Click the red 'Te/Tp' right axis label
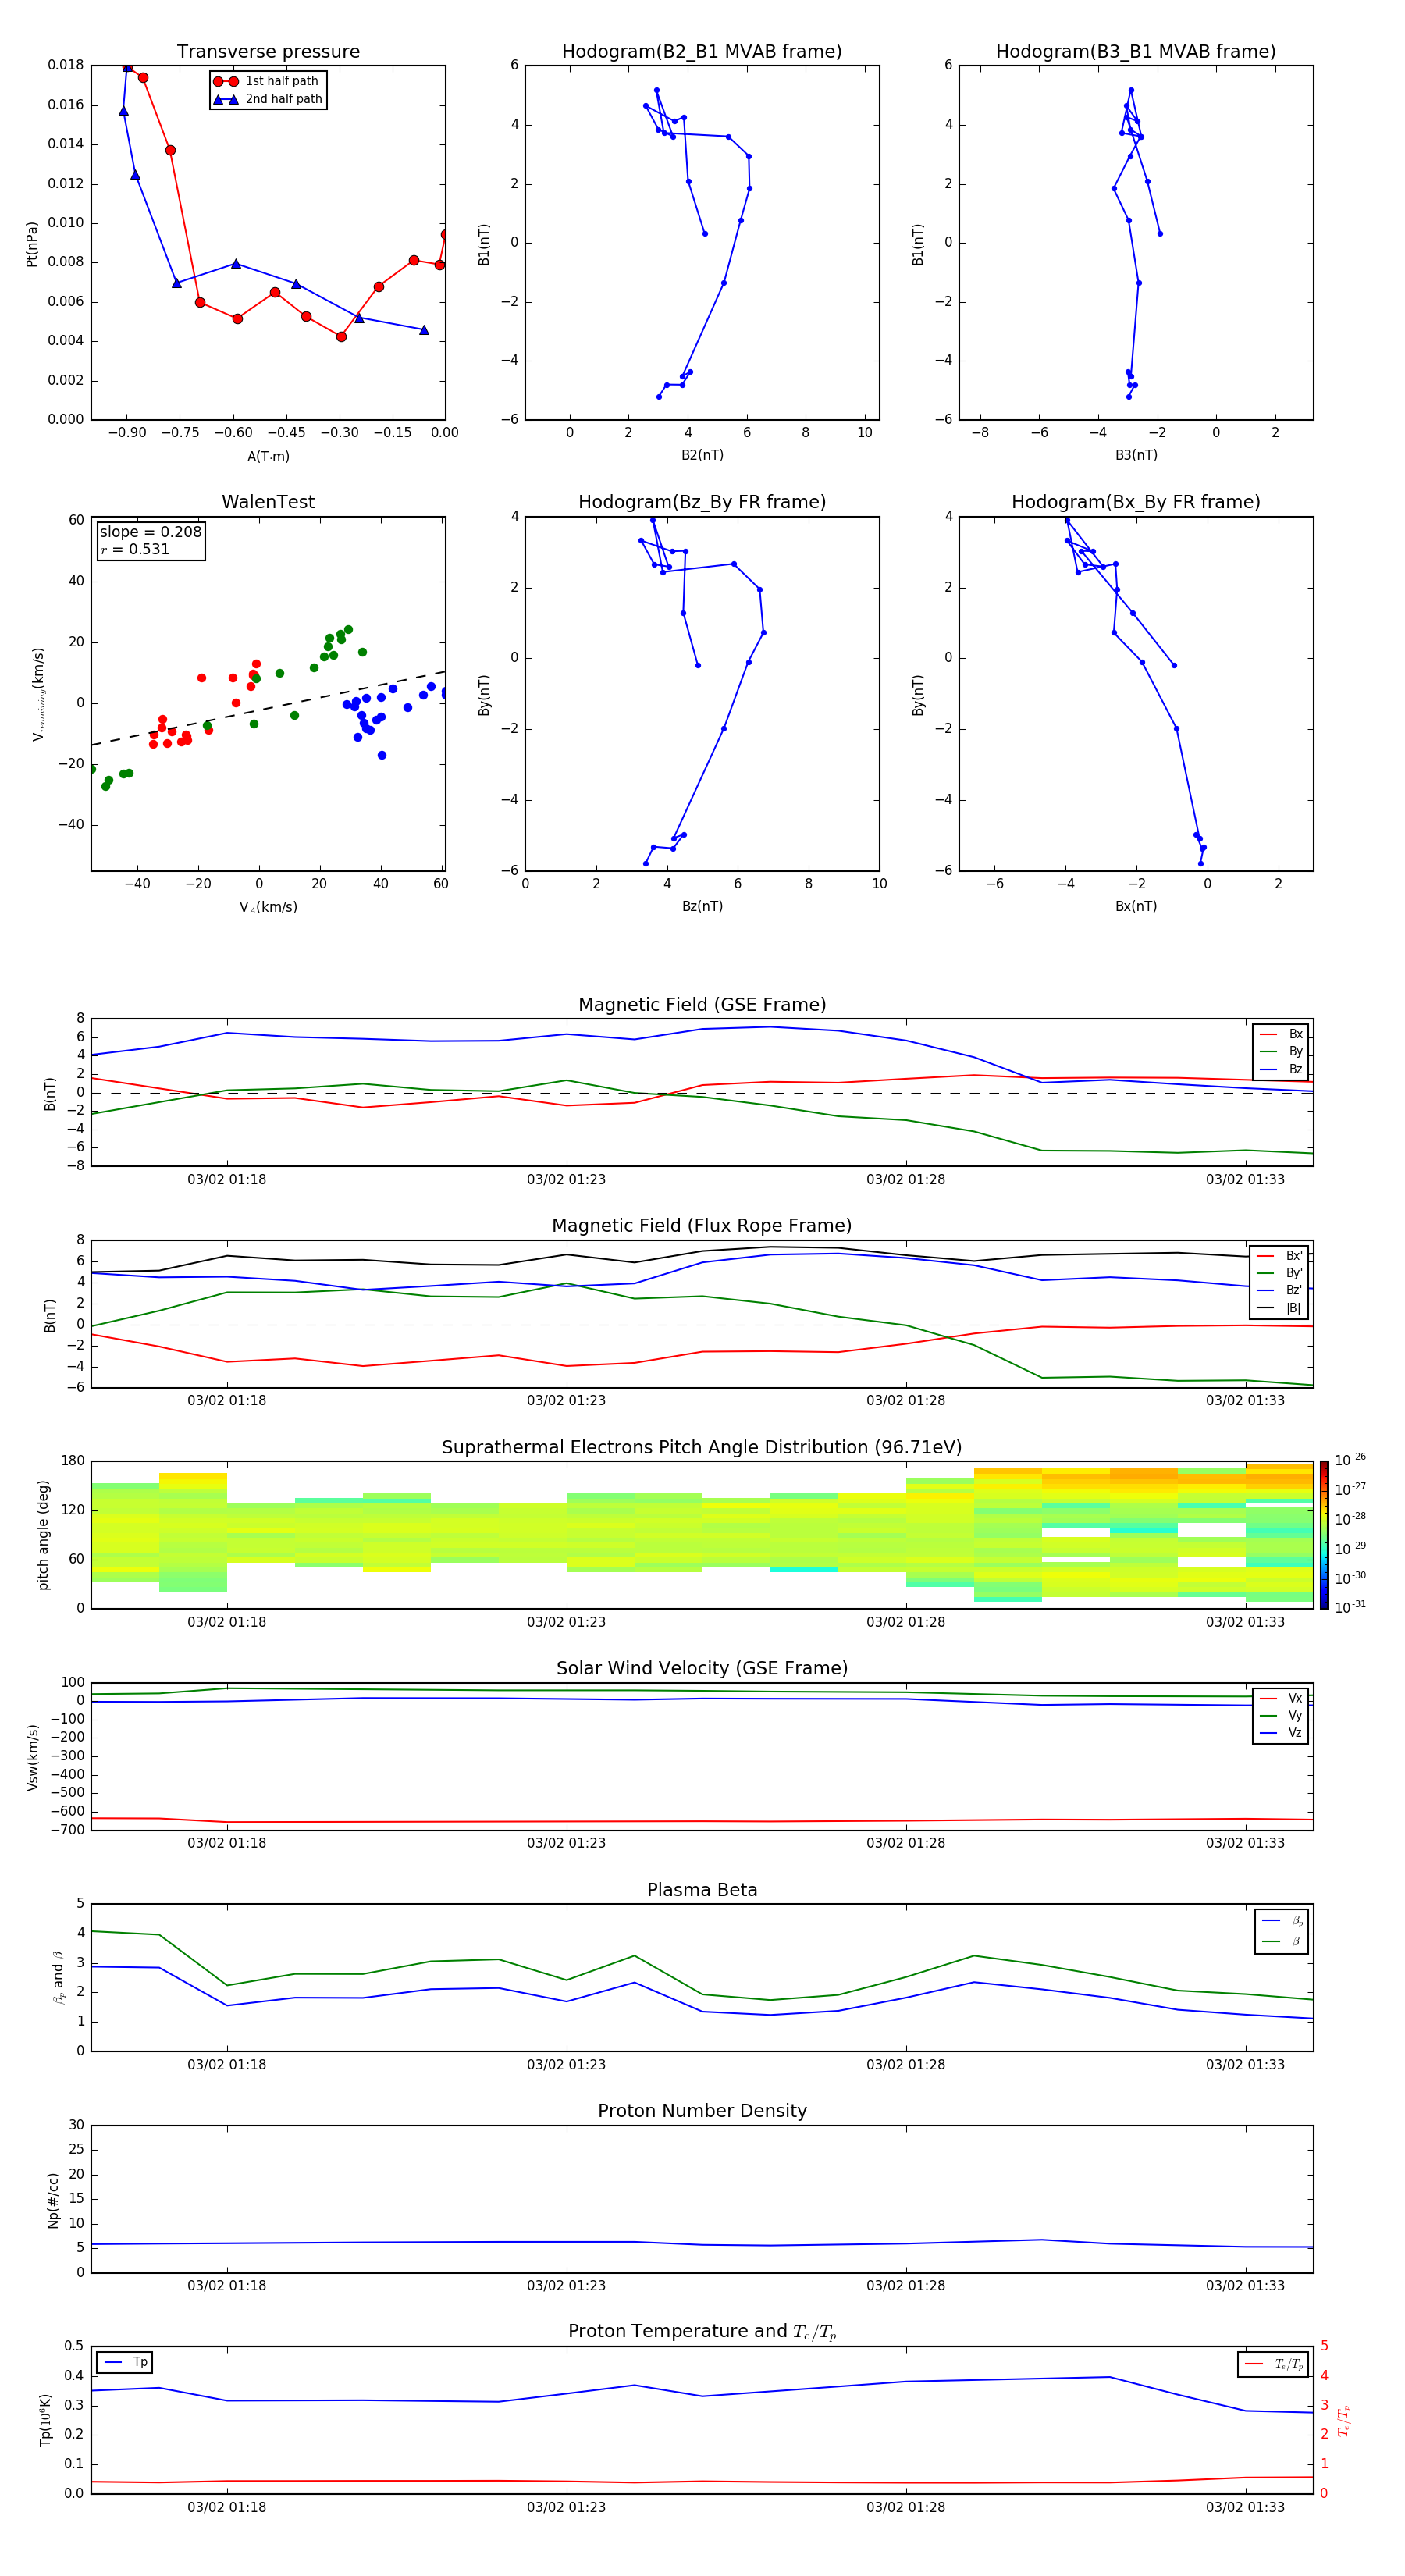The height and width of the screenshot is (2576, 1405). pyautogui.click(x=1343, y=2420)
